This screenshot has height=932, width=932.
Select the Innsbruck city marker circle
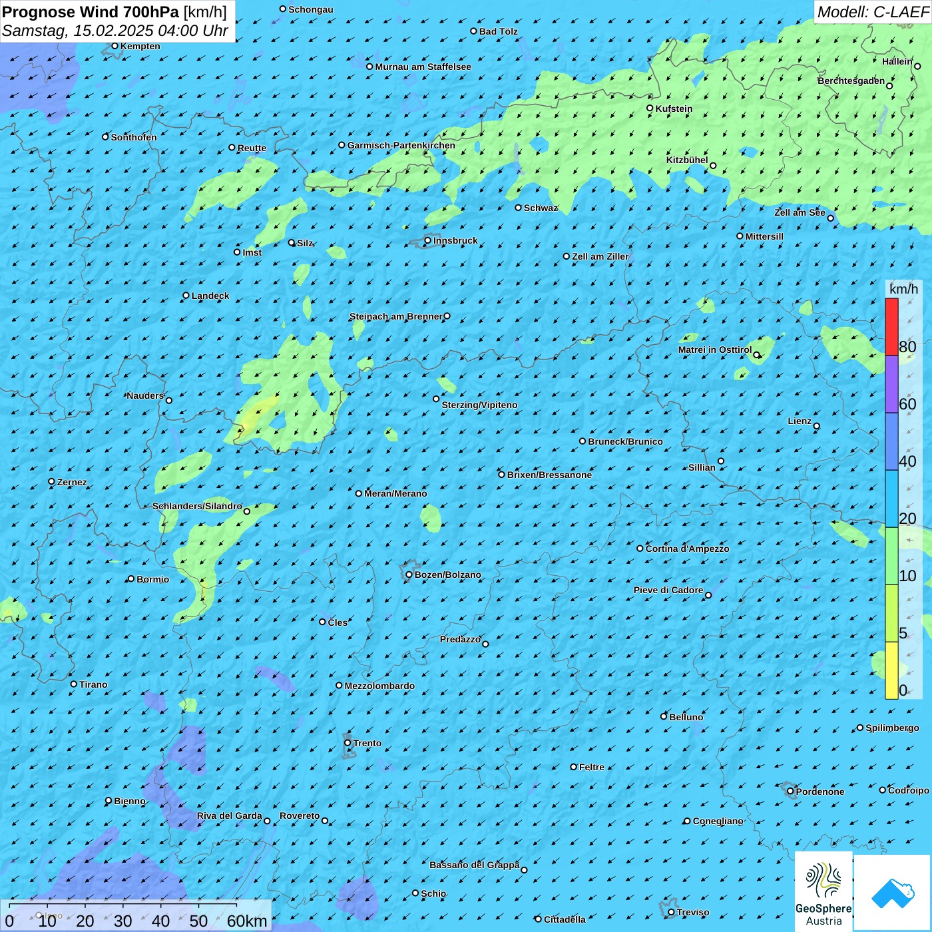coord(428,240)
